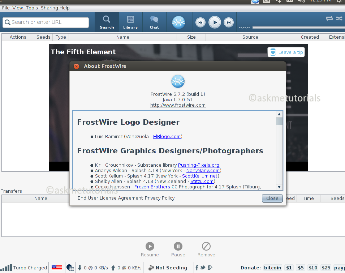345x273 pixels.
Task: Sort results by Source column
Action: coord(250,37)
